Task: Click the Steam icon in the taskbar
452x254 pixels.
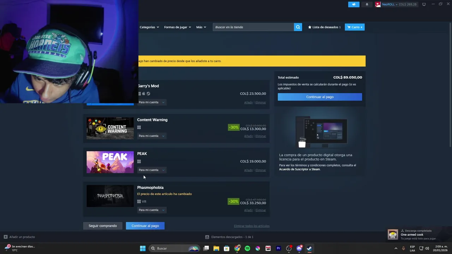Action: tap(309, 248)
